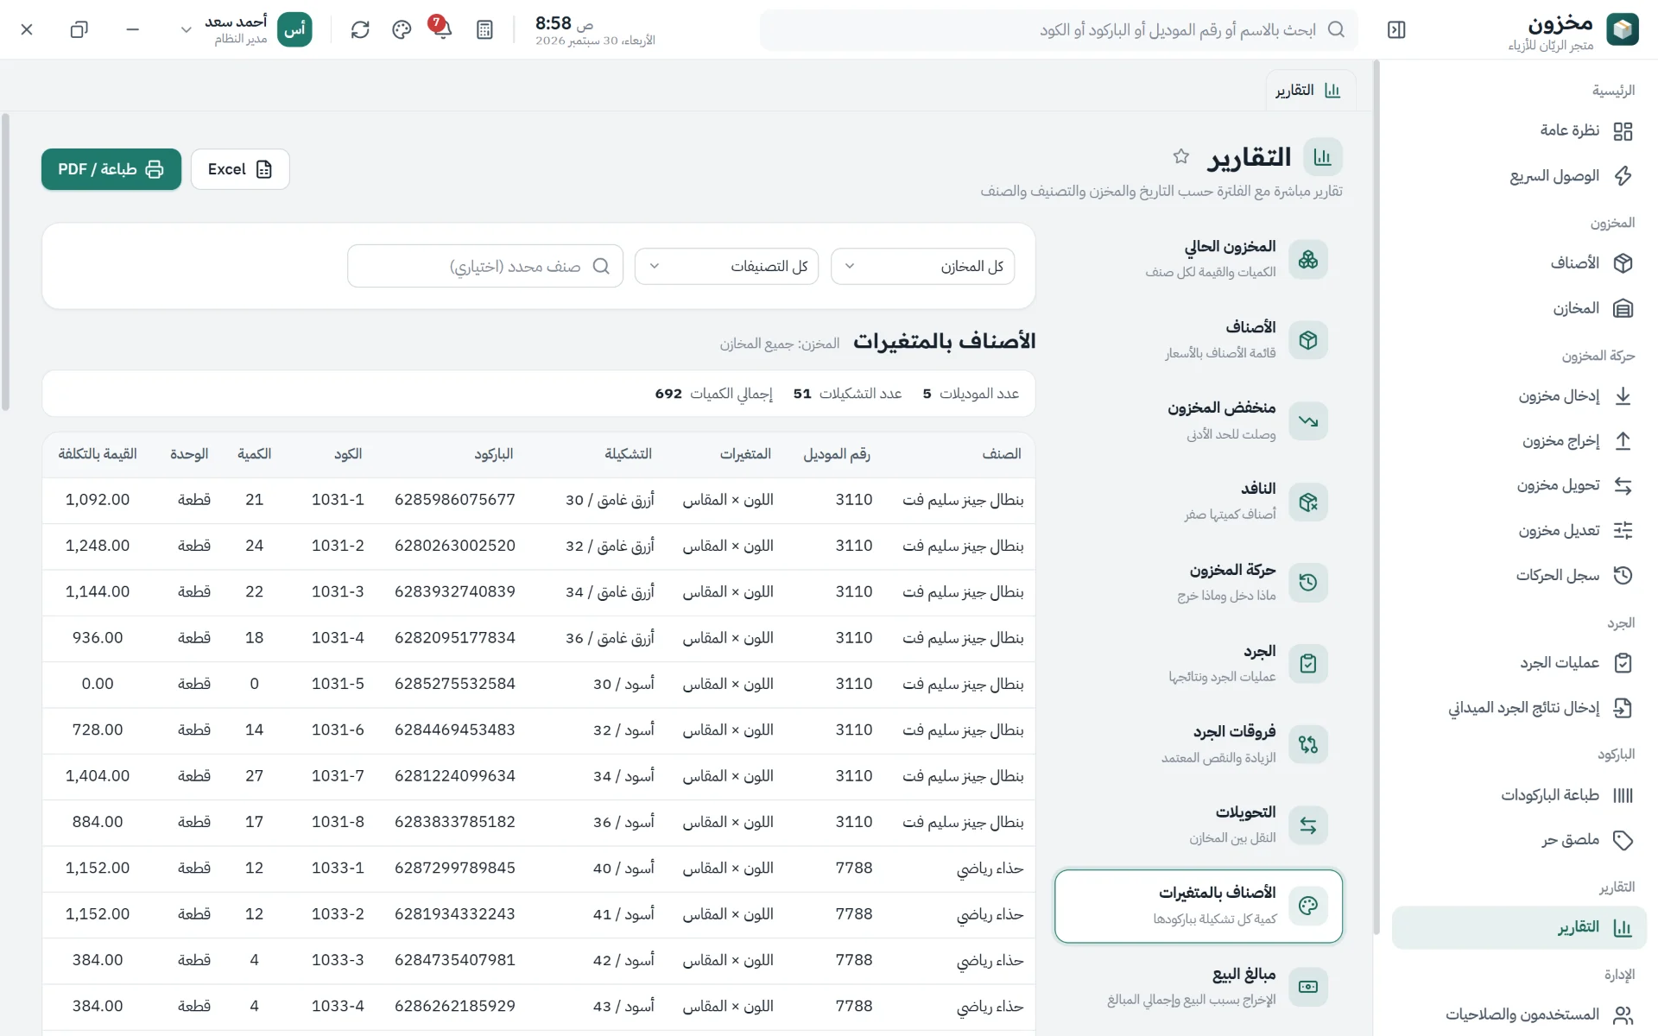Image resolution: width=1658 pixels, height=1036 pixels.
Task: Select the التقارير sidebar item
Action: click(1520, 928)
